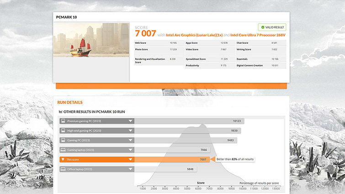Open the This score dropdown arrow
This screenshot has height=194, width=345.
point(131,159)
